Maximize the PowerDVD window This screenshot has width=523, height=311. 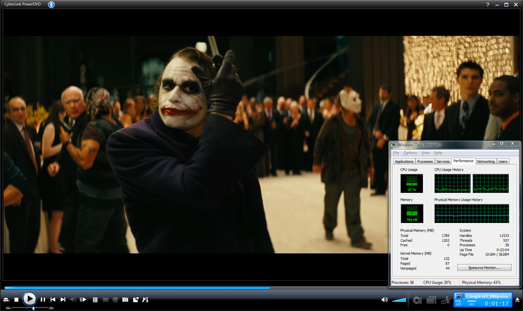pyautogui.click(x=506, y=4)
